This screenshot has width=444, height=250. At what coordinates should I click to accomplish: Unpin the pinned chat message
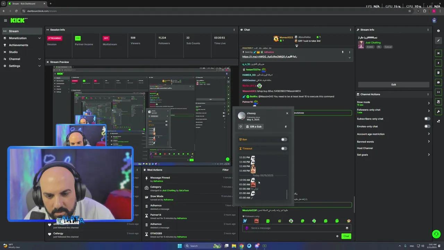[x=343, y=52]
